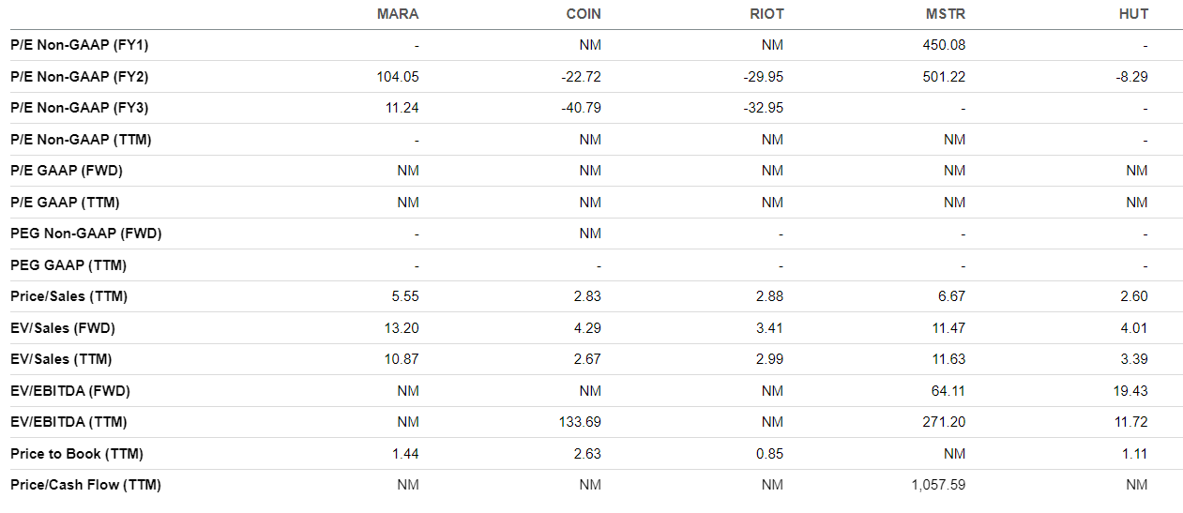The image size is (1183, 513).
Task: Click the MARA ticker column header
Action: click(x=397, y=14)
